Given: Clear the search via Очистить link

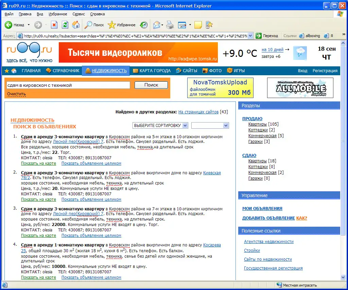Looking at the screenshot, I should pyautogui.click(x=16, y=94).
